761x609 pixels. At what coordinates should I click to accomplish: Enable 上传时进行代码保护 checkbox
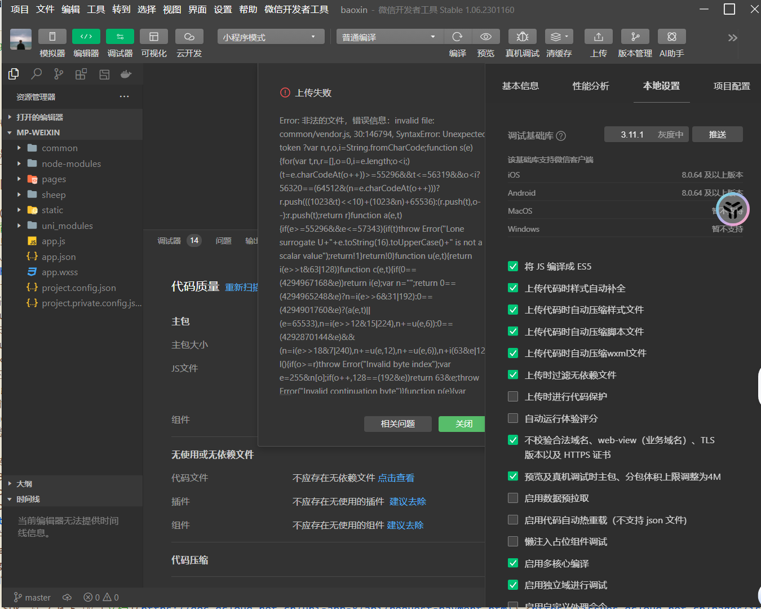point(513,396)
